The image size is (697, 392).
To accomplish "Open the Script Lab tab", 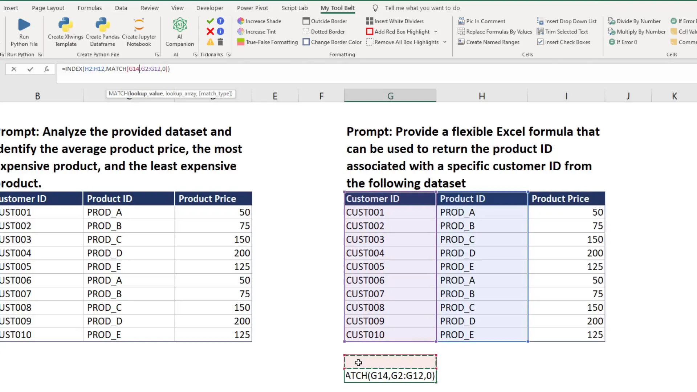I will [x=295, y=8].
